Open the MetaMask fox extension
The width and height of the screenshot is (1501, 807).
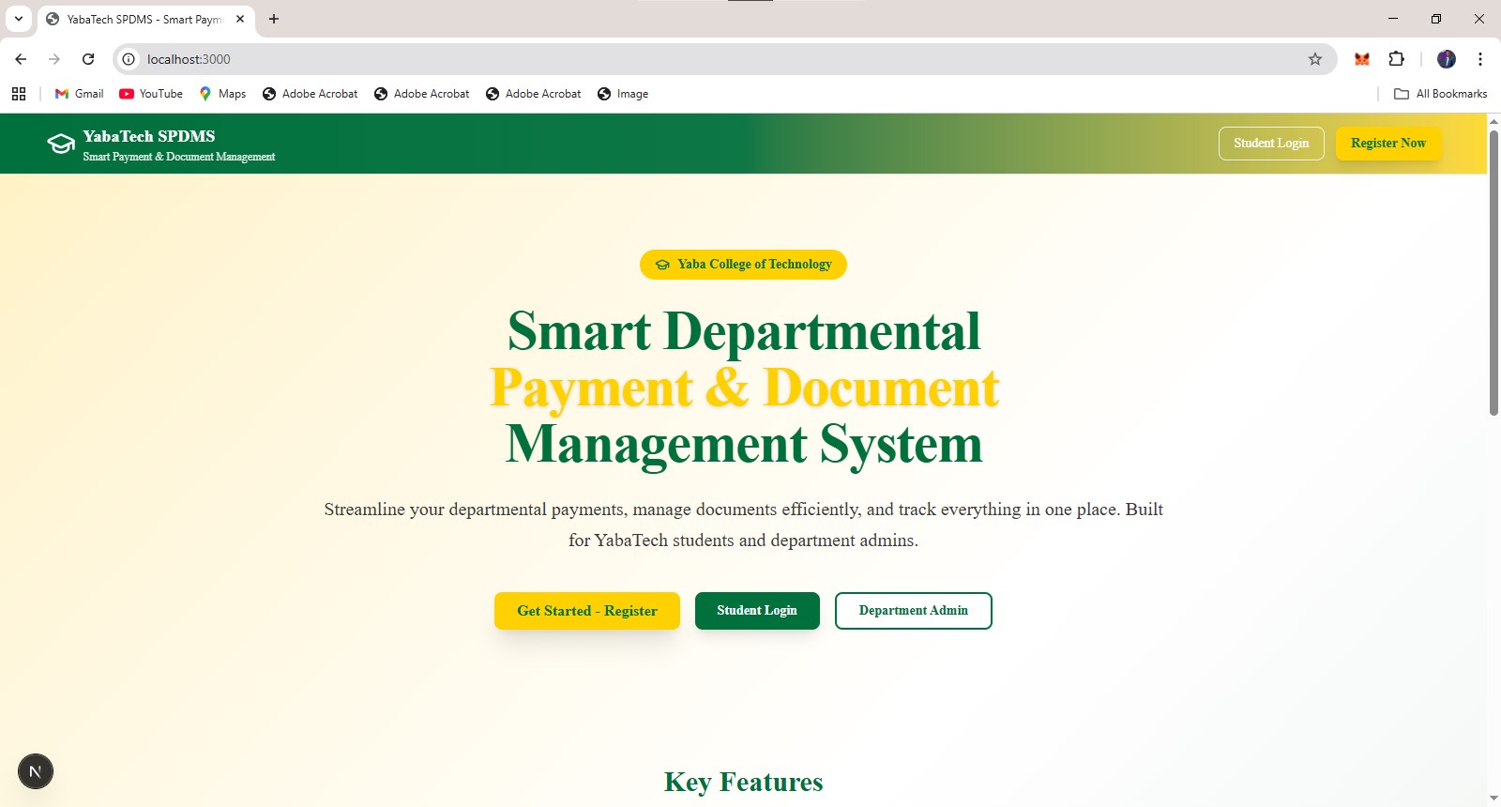1362,59
